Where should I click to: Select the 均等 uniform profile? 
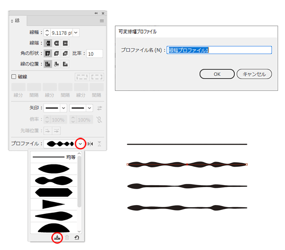click(x=54, y=157)
